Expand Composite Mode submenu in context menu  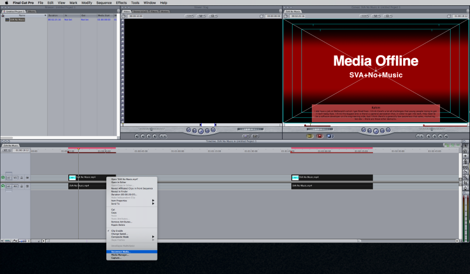pyautogui.click(x=132, y=237)
